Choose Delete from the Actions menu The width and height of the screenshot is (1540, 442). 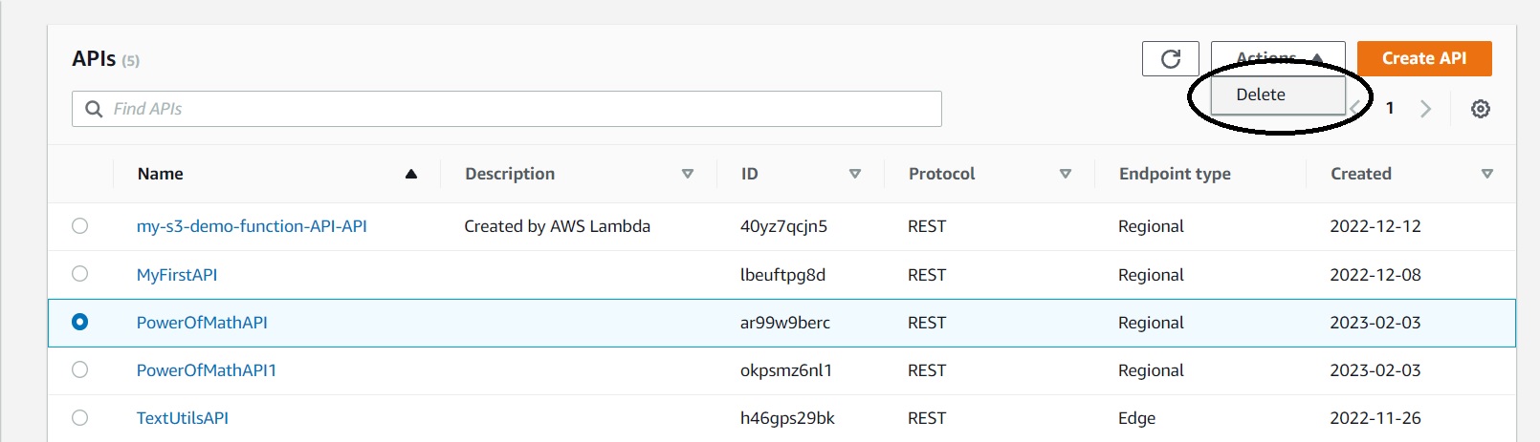1261,95
